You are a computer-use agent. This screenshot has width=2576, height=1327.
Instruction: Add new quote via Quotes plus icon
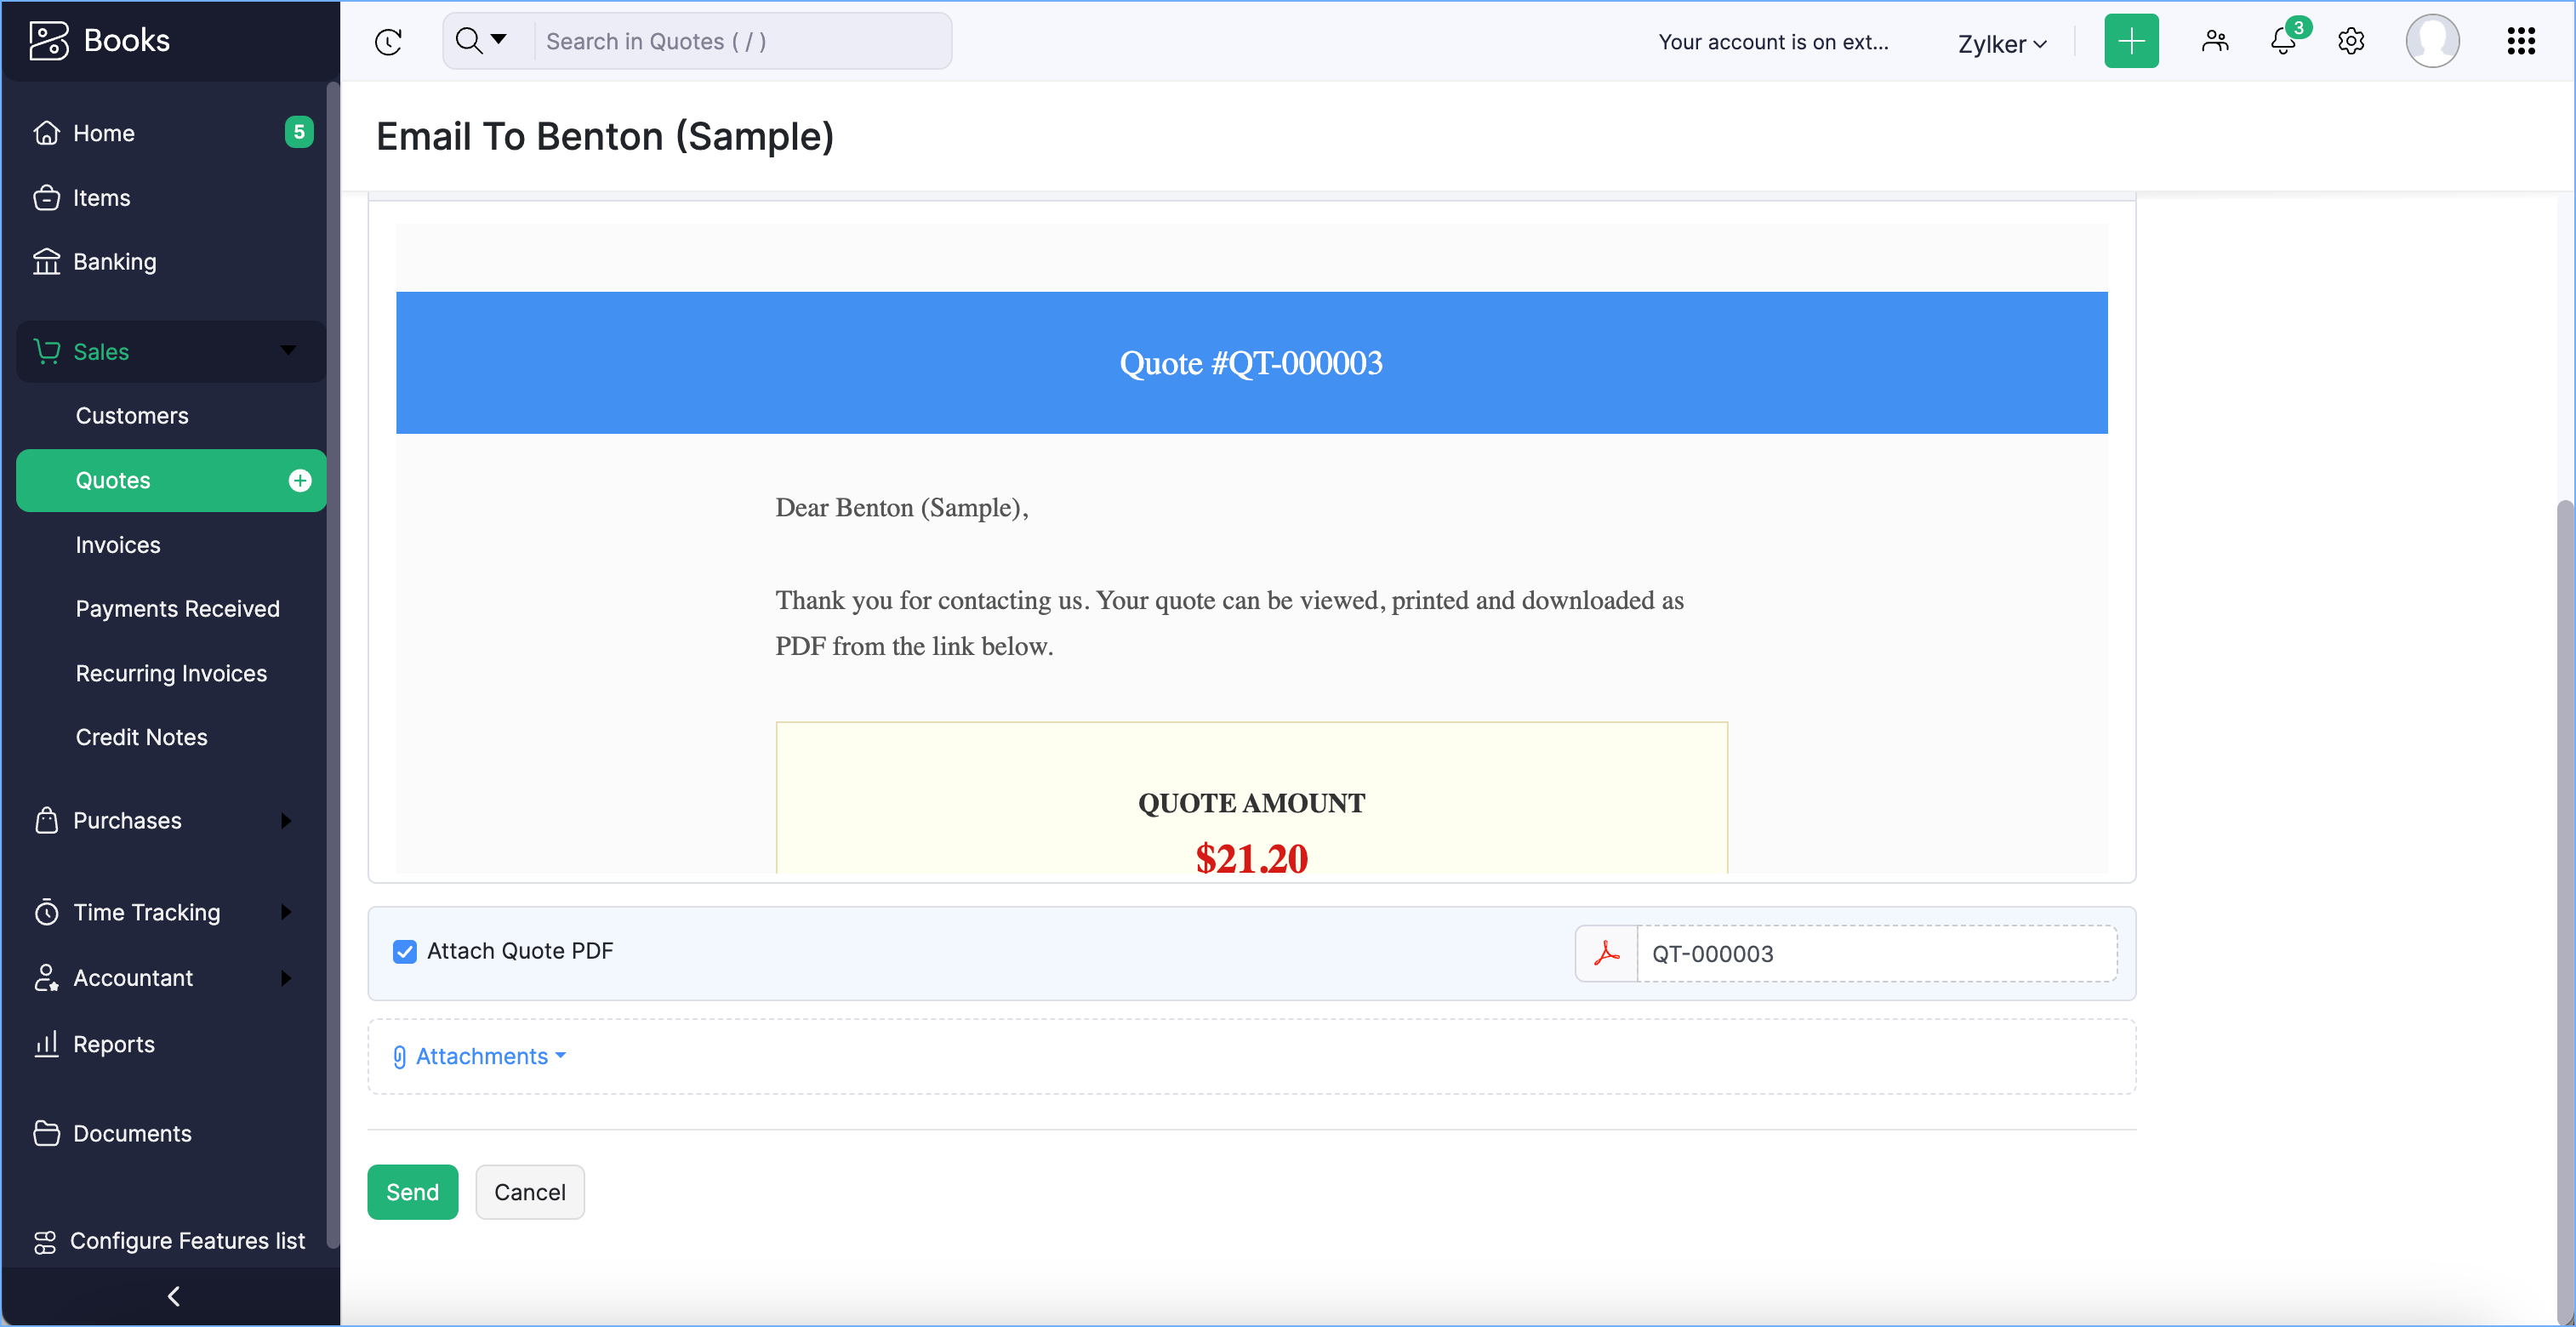300,481
